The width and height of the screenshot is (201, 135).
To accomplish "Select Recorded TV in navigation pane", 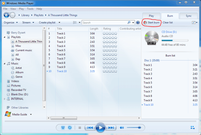I will 18,90.
